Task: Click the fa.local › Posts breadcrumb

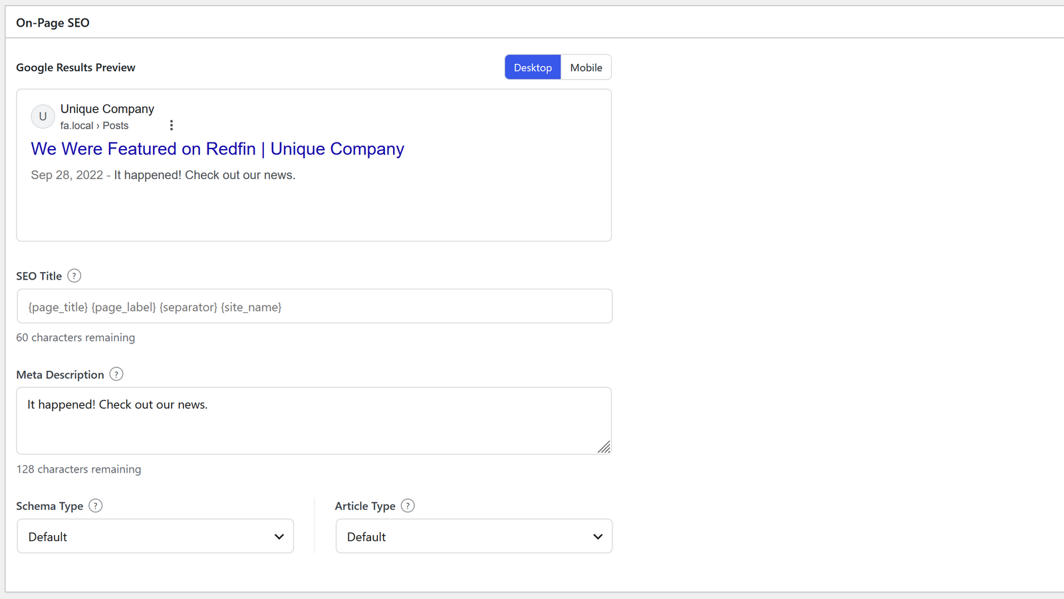Action: coord(94,125)
